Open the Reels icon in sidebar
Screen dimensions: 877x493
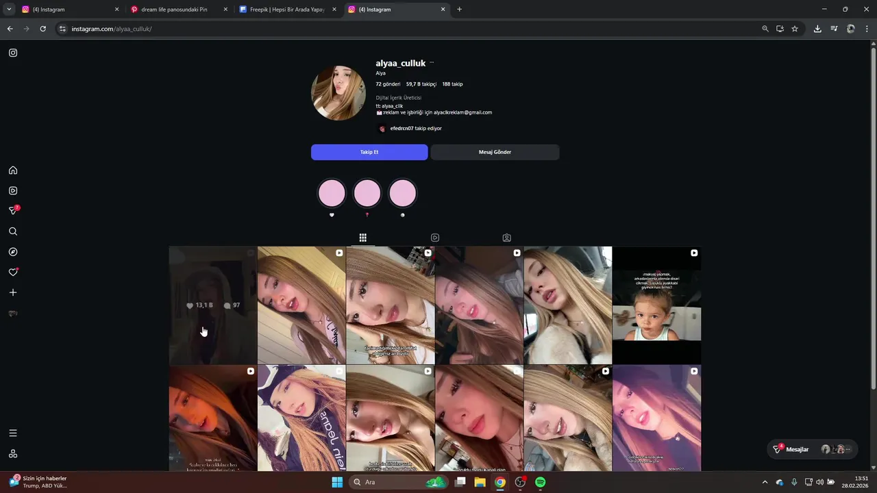pyautogui.click(x=13, y=191)
